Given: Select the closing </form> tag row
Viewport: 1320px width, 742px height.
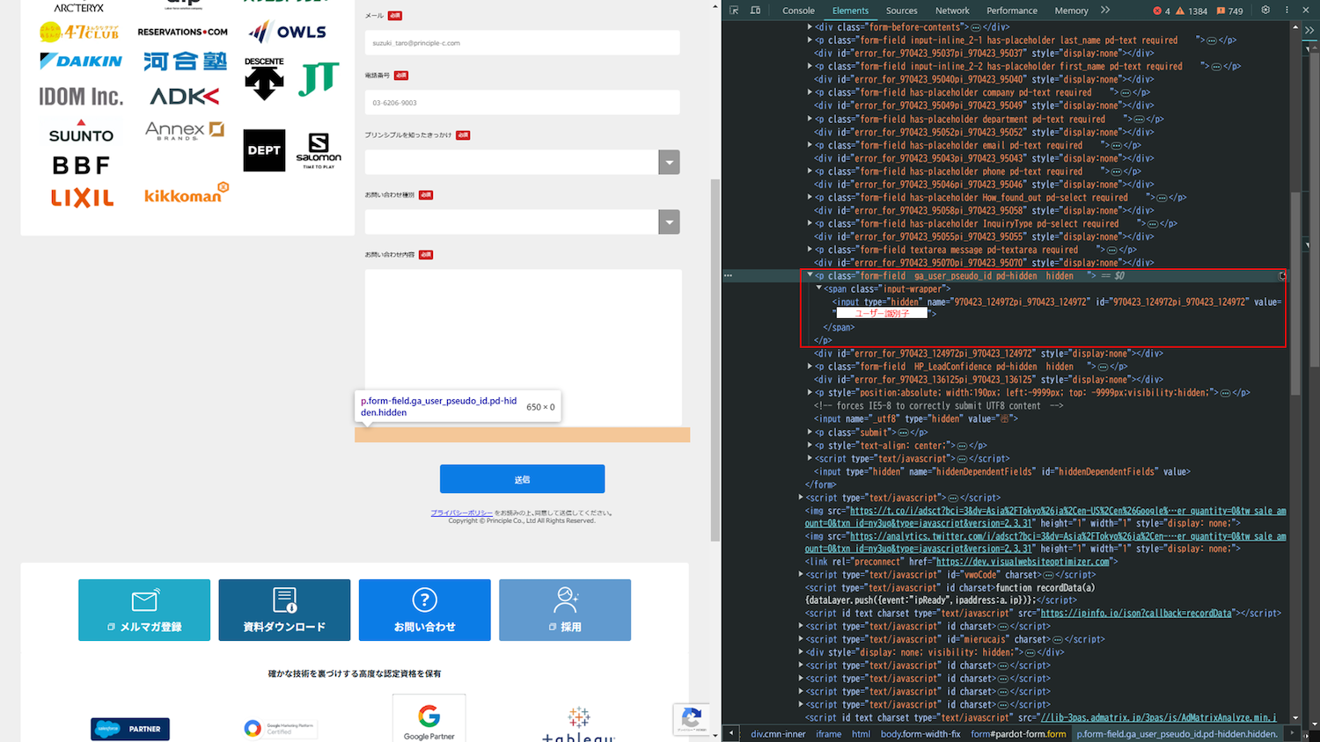Looking at the screenshot, I should click(x=820, y=484).
